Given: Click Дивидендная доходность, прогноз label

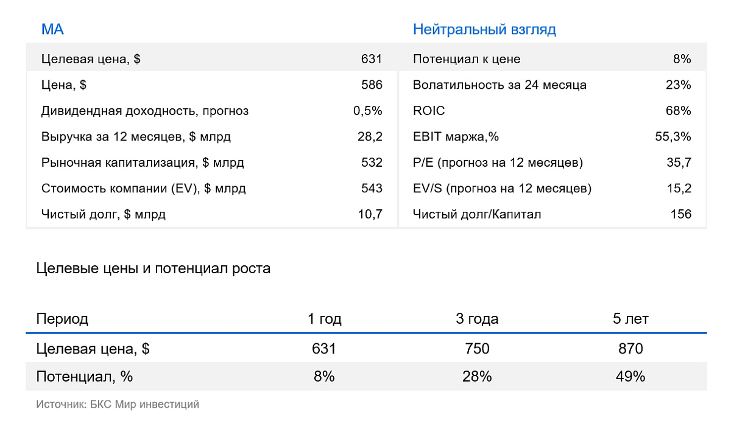Looking at the screenshot, I should click(145, 111).
